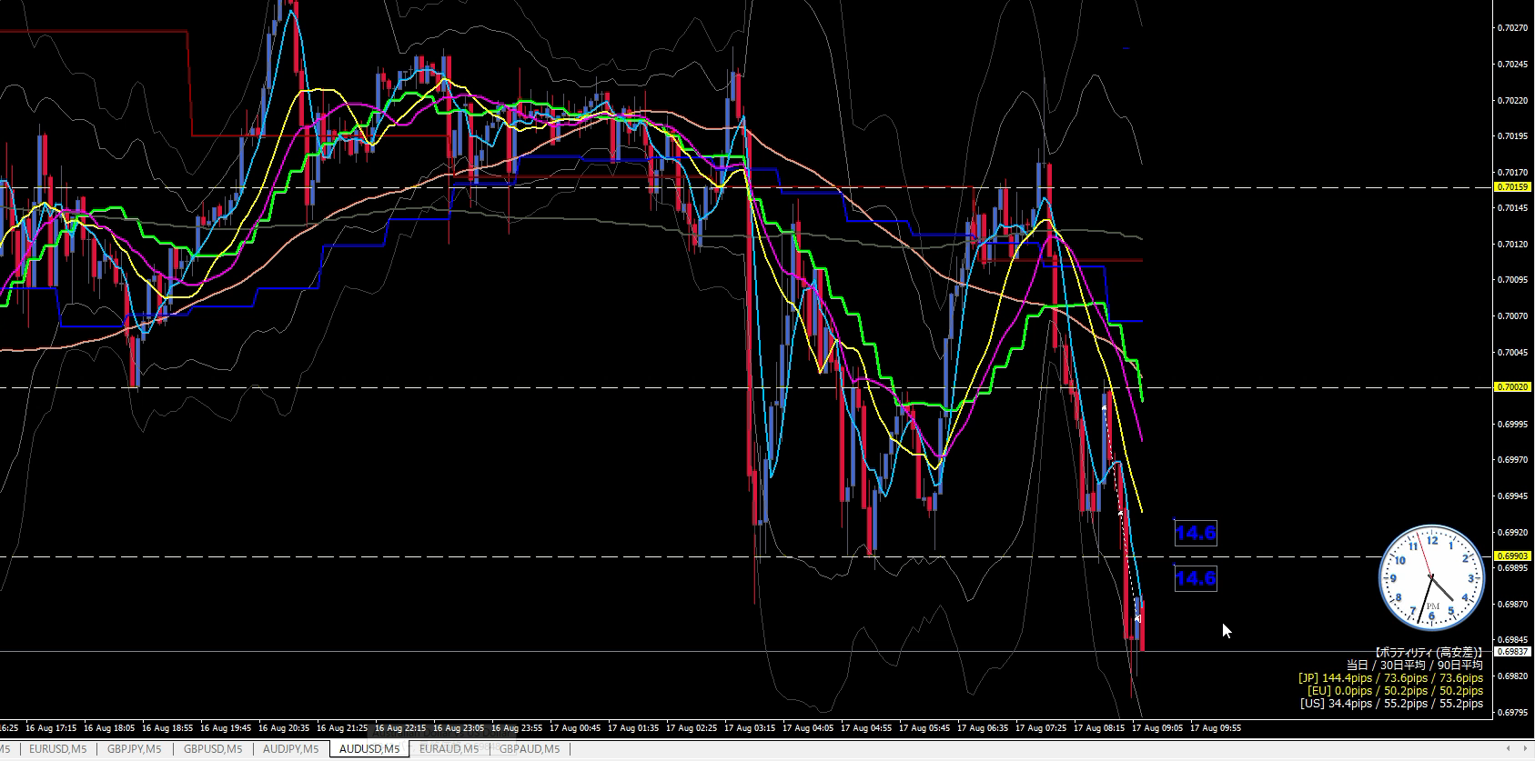Click the 17 Aug 07:25 time axis label
Image resolution: width=1535 pixels, height=761 pixels.
pyautogui.click(x=1041, y=728)
